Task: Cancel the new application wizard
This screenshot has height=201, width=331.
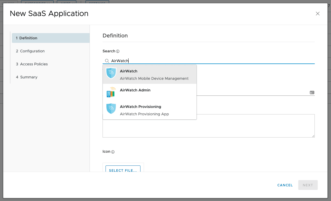Action: coord(285,185)
